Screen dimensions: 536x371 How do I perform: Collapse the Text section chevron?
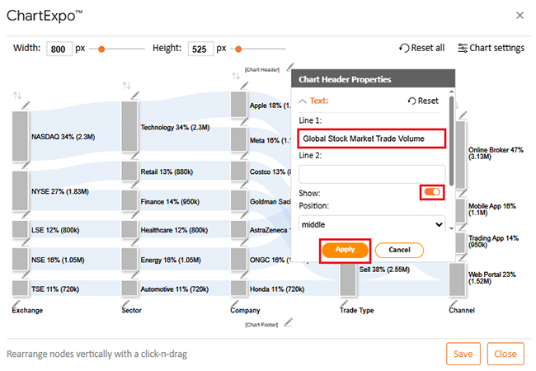(303, 101)
